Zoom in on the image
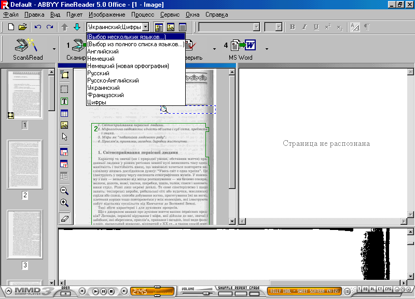This screenshot has height=299, width=415. [x=64, y=202]
